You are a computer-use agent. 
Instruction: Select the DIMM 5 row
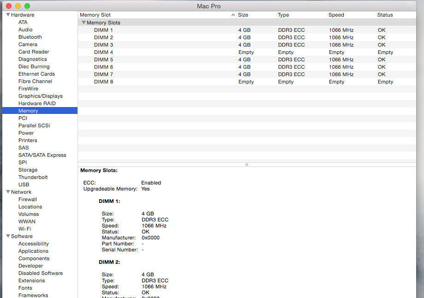[247, 60]
